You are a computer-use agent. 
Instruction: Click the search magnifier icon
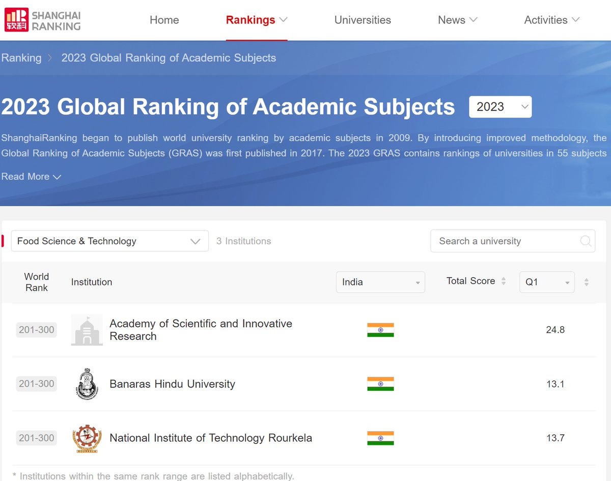pos(586,241)
